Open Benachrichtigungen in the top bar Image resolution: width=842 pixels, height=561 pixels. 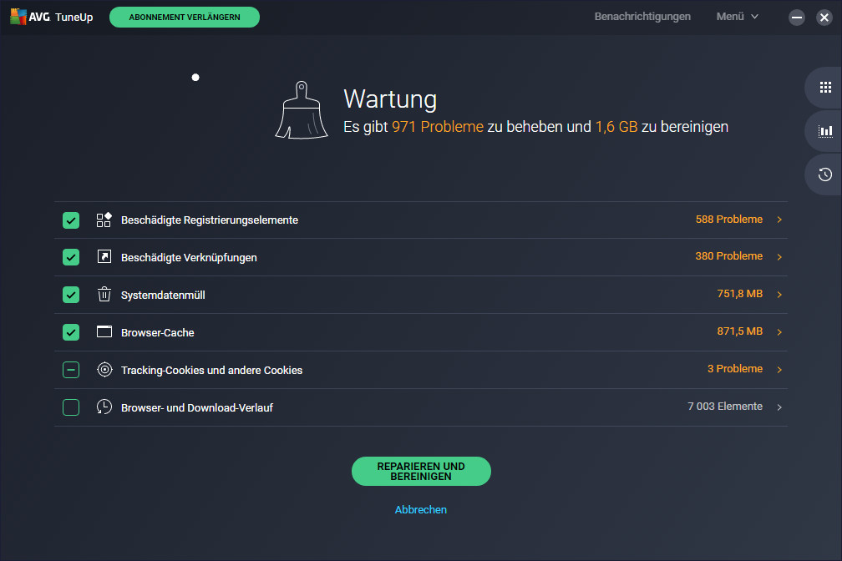[642, 17]
